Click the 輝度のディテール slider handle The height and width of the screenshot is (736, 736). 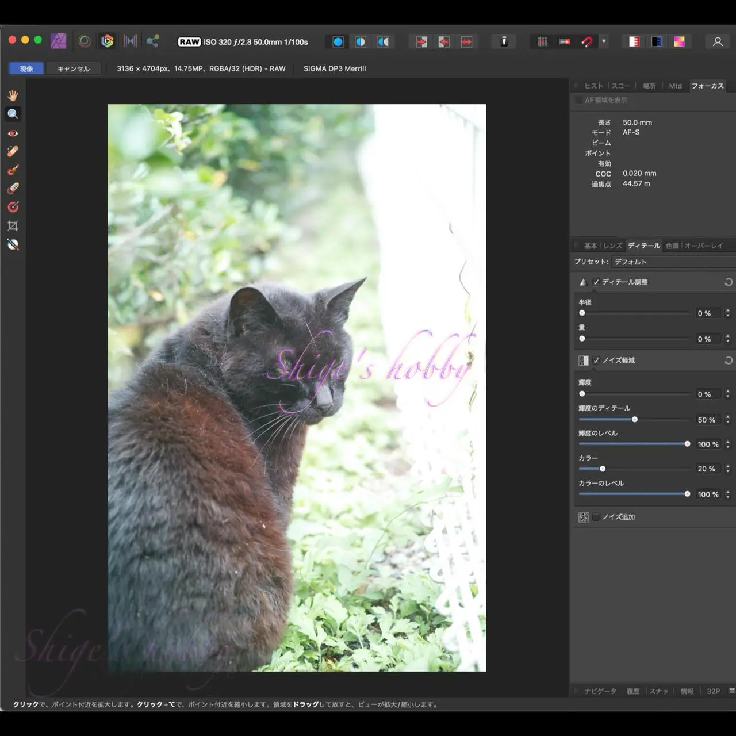pos(635,419)
